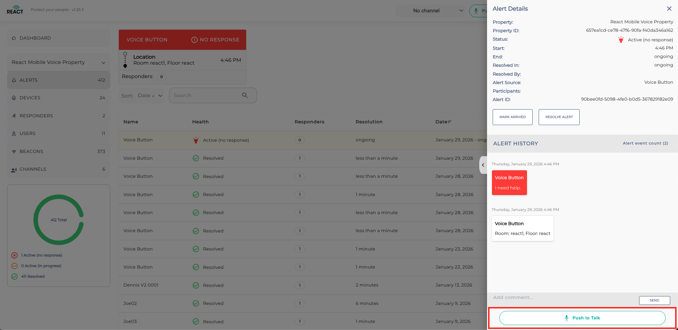
Task: Select the Joe02 alert row name
Action: point(130,304)
